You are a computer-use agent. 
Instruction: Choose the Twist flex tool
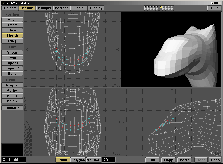[x=12, y=58]
